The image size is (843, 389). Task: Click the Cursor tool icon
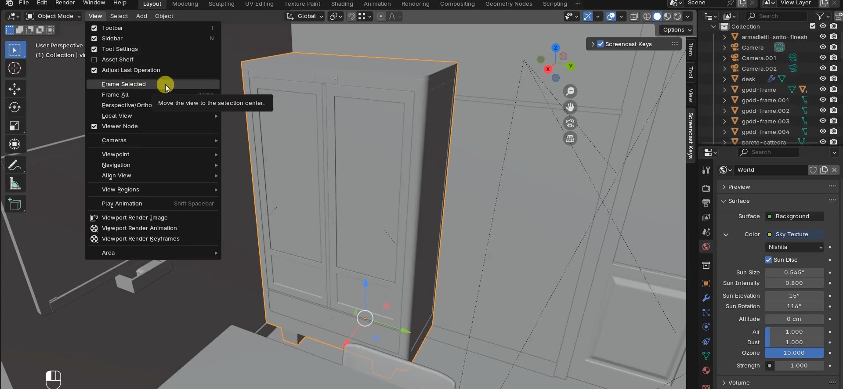coord(14,68)
